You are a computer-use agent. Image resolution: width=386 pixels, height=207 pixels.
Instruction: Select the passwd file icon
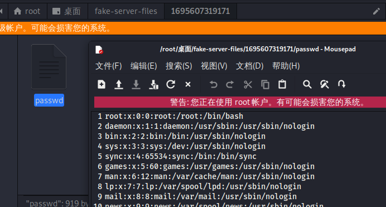[x=49, y=67]
